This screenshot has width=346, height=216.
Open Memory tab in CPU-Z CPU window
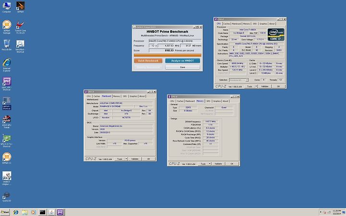tap(247, 24)
